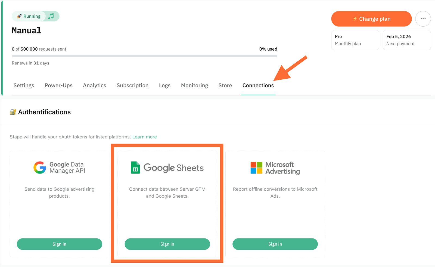Image resolution: width=435 pixels, height=267 pixels.
Task: Go to the Subscription tab
Action: tap(132, 85)
